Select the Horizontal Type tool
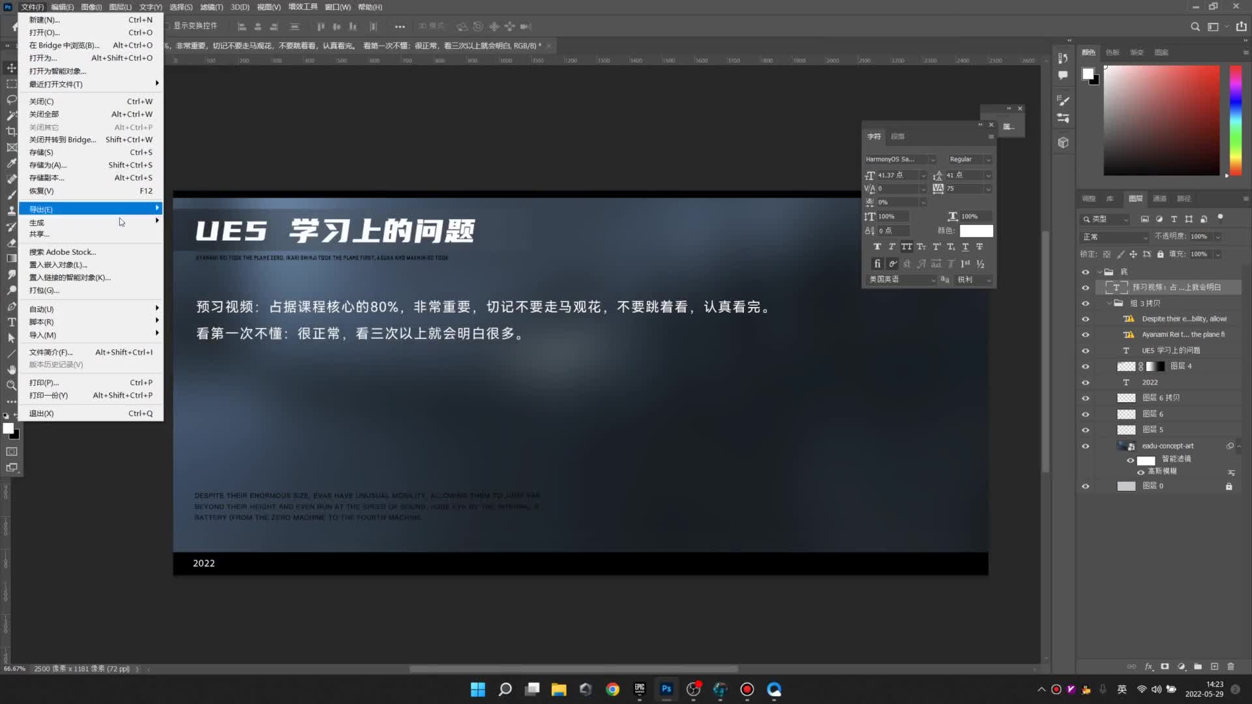Screen dimensions: 1252x704 11,322
